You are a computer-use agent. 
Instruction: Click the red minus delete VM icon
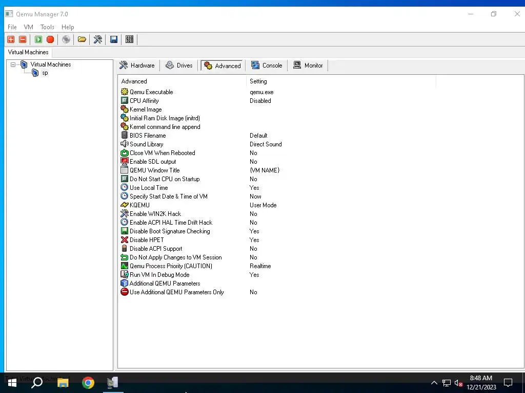point(23,39)
